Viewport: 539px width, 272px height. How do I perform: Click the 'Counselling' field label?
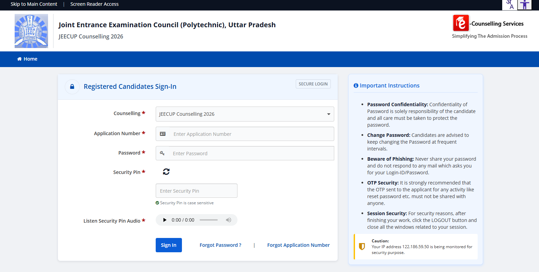point(127,113)
